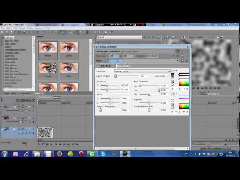Click the plug-in help question mark icon
This screenshot has width=240, height=180.
(x=173, y=56)
